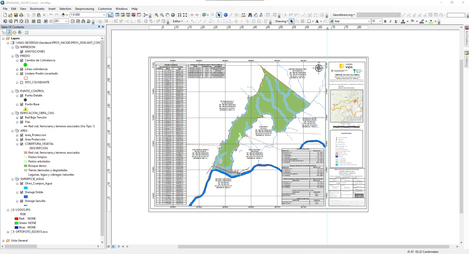Expand the ORTOFOTO_ID23615.ecw layer
This screenshot has width=469, height=254.
[x=8, y=232]
